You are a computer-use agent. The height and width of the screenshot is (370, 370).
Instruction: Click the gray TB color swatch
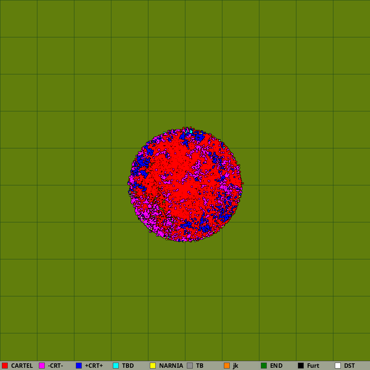[x=190, y=366]
